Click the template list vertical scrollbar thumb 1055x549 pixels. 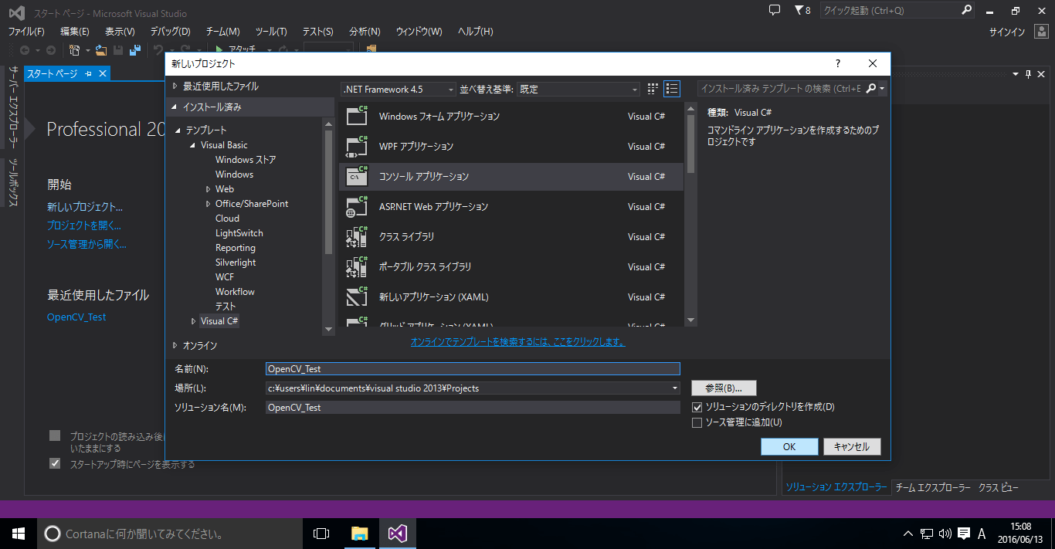click(x=691, y=145)
